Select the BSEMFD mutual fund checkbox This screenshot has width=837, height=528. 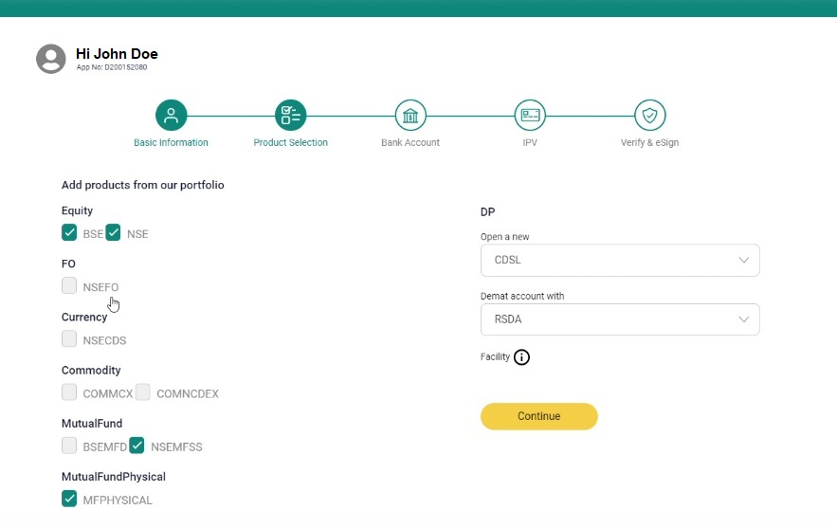(69, 446)
